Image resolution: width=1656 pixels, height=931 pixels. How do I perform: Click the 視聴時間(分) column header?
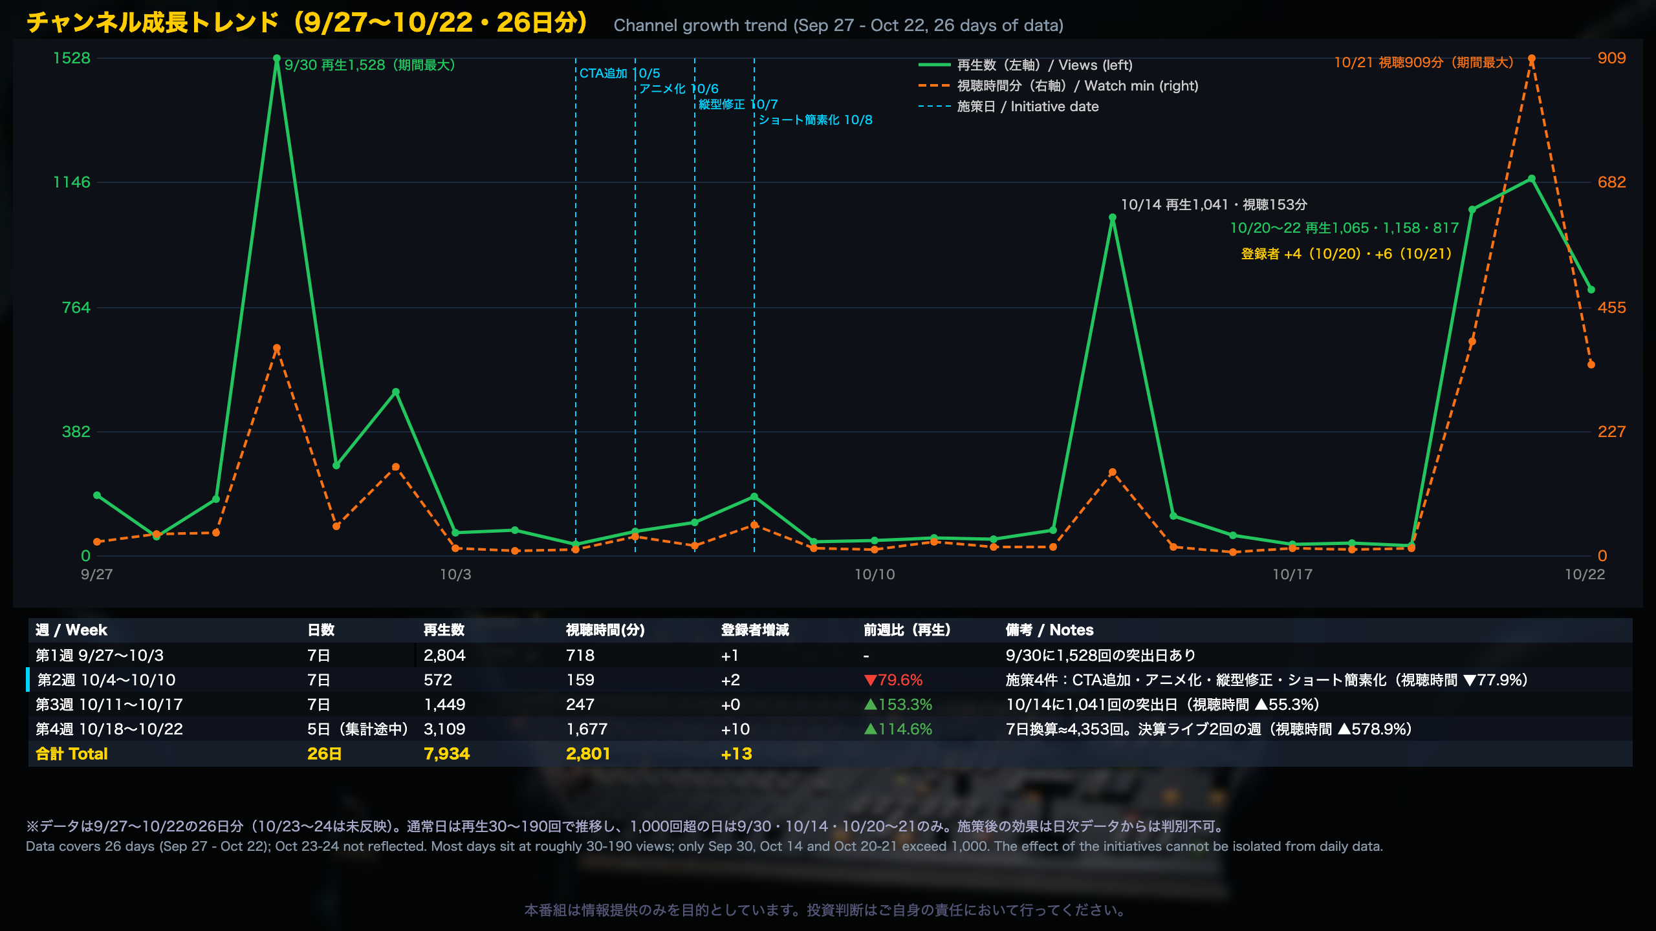(x=605, y=630)
